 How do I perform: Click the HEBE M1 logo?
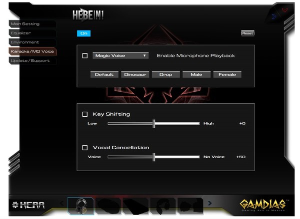[x=88, y=14]
